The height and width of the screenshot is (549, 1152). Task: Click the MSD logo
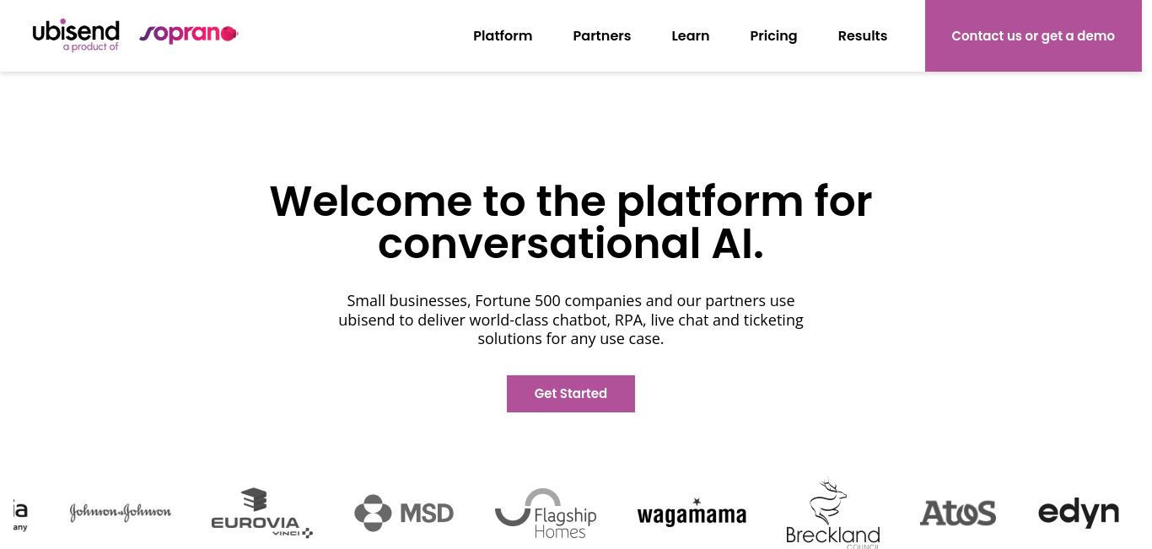coord(404,513)
